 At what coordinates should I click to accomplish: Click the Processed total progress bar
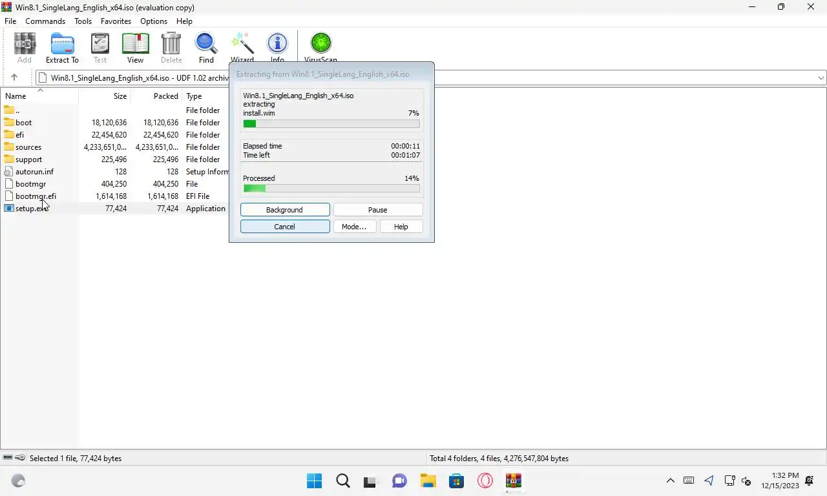(x=331, y=189)
